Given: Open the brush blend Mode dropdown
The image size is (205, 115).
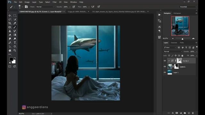Looking at the screenshot, I should [x=45, y=7].
